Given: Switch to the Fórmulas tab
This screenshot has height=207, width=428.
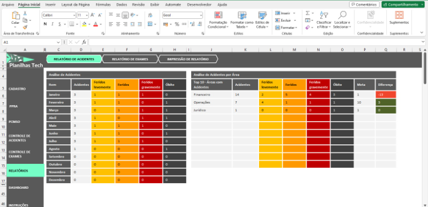Looking at the screenshot, I should click(103, 5).
